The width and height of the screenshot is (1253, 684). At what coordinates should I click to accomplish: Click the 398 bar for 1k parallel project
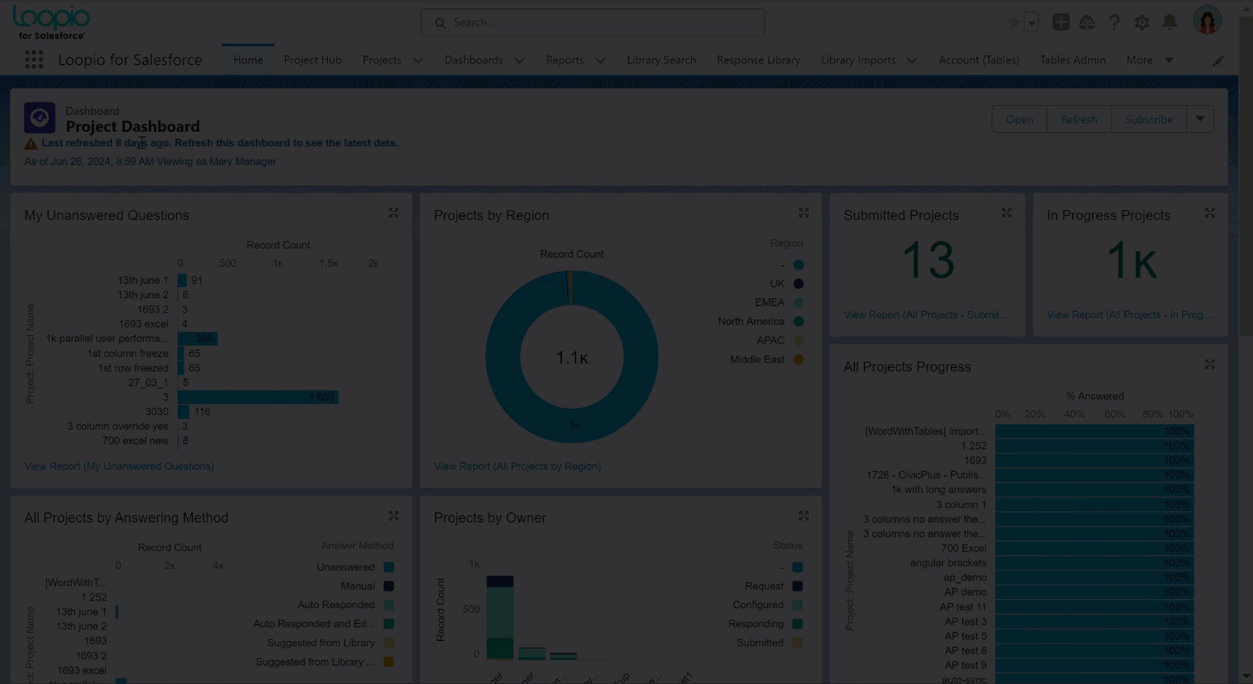point(197,338)
